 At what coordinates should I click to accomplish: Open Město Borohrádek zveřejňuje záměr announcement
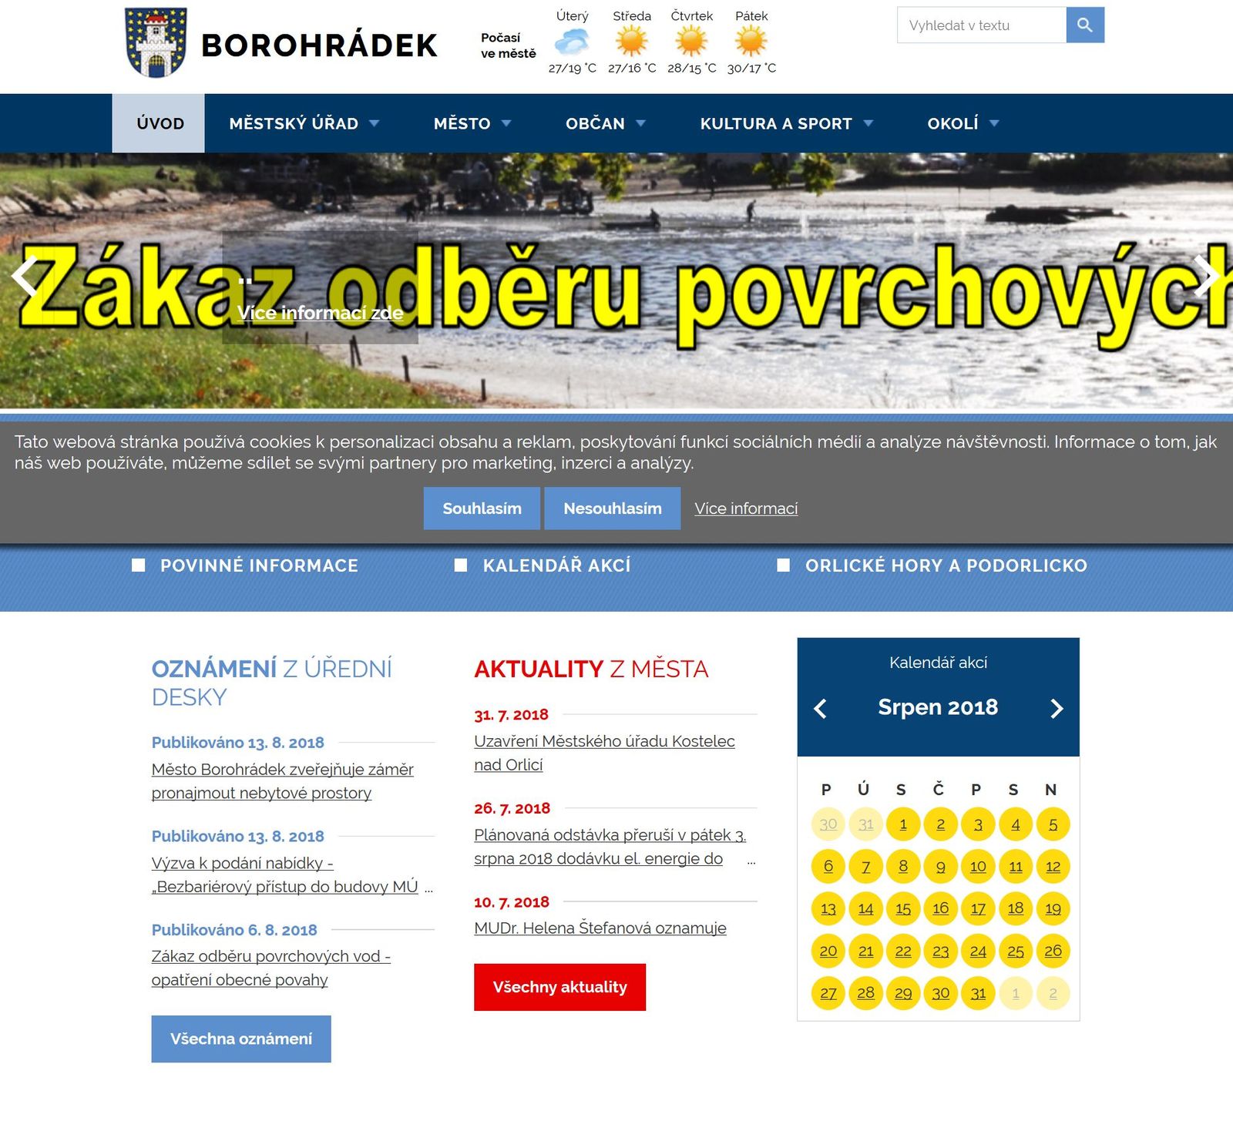tap(283, 781)
